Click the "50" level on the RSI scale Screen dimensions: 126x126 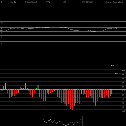(x=2, y=33)
